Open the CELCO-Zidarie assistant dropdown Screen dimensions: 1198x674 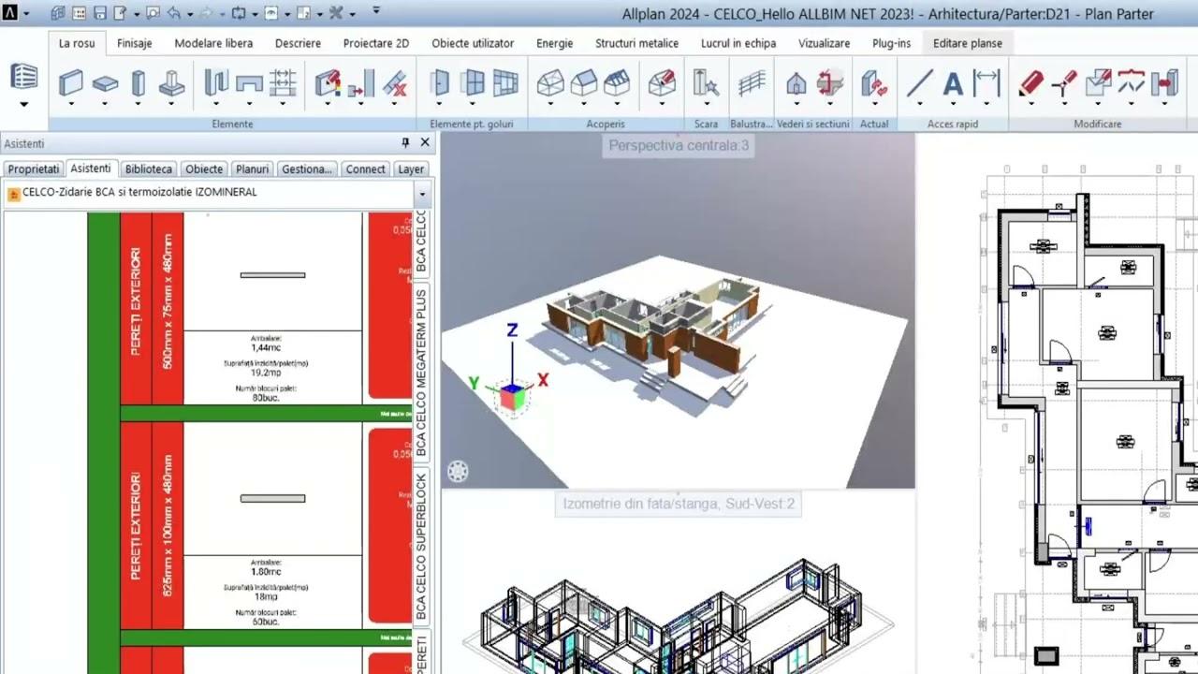click(422, 194)
